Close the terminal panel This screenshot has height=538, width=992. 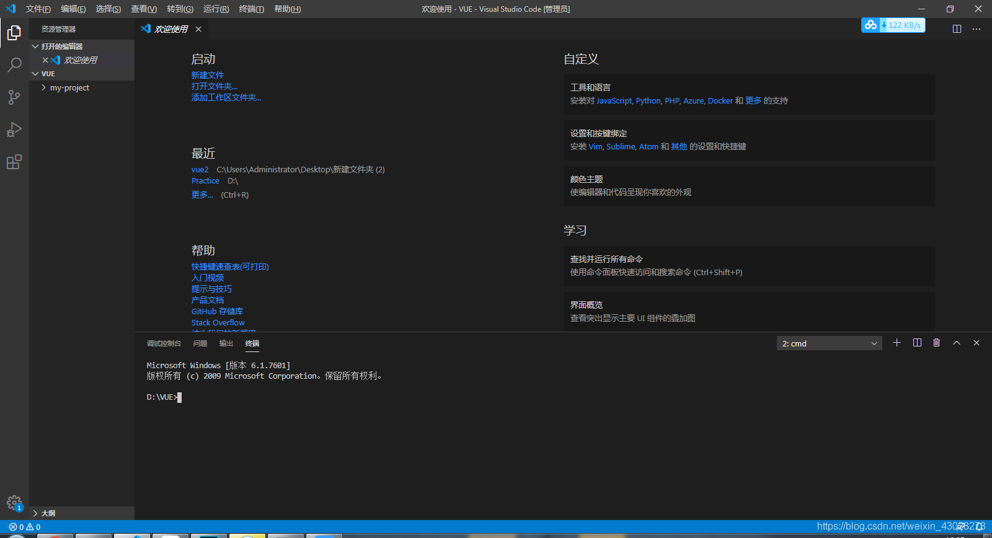(x=976, y=343)
